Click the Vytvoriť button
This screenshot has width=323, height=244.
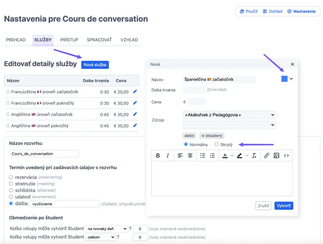pyautogui.click(x=284, y=206)
